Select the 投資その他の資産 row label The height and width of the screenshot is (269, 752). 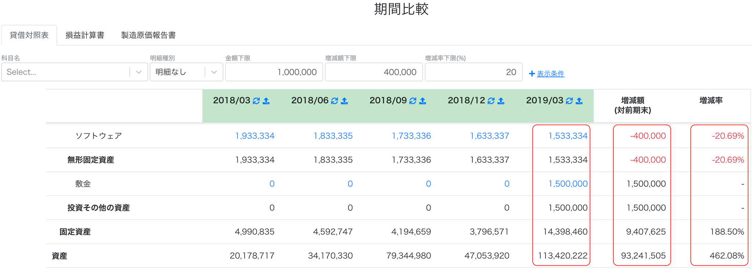tap(98, 208)
